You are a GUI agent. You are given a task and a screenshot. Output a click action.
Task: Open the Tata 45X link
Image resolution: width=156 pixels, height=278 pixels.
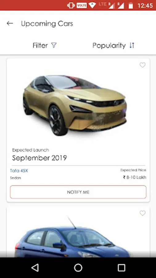[19, 171]
